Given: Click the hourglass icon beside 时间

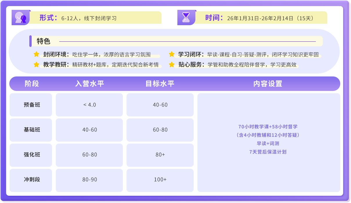Looking at the screenshot, I should click(x=186, y=18).
